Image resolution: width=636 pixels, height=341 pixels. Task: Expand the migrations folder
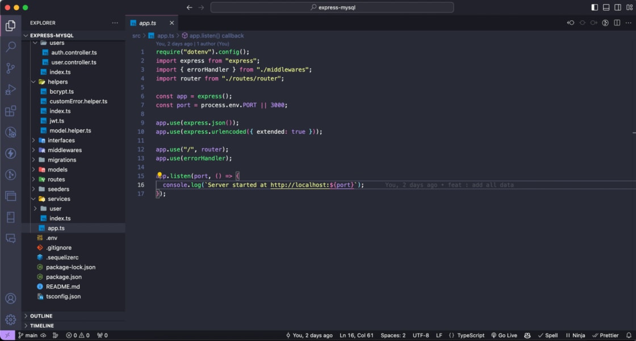point(73,160)
